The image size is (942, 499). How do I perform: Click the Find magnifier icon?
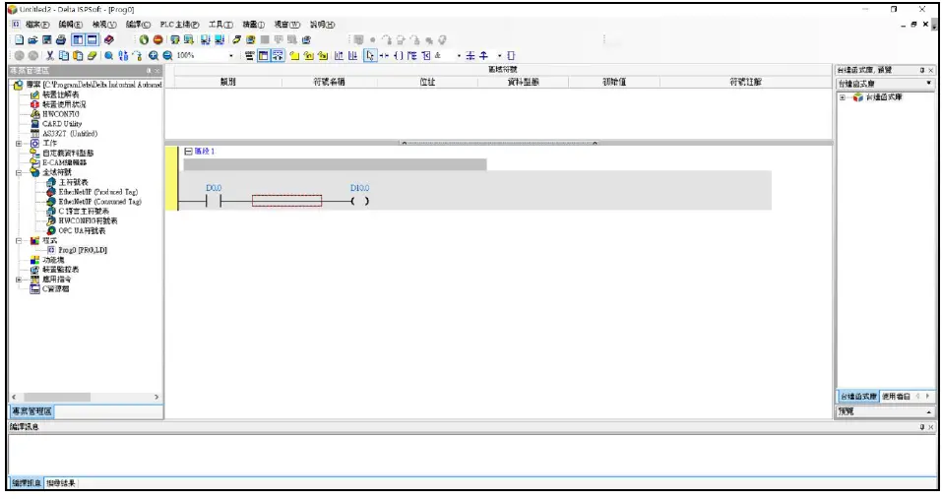[x=108, y=55]
